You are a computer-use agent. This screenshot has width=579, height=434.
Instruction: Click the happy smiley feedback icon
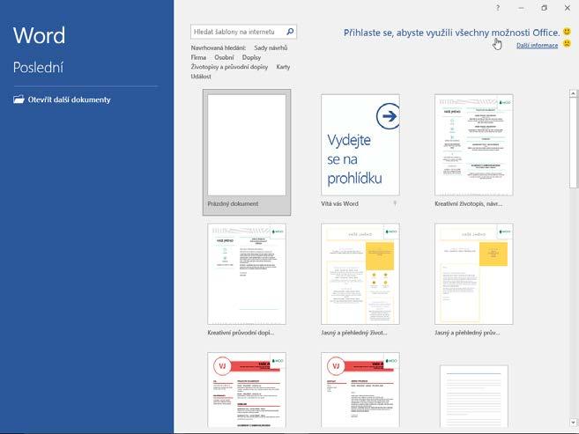click(567, 32)
